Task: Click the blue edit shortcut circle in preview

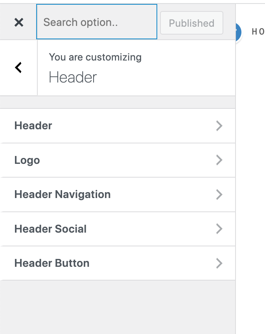Action: pos(238,32)
